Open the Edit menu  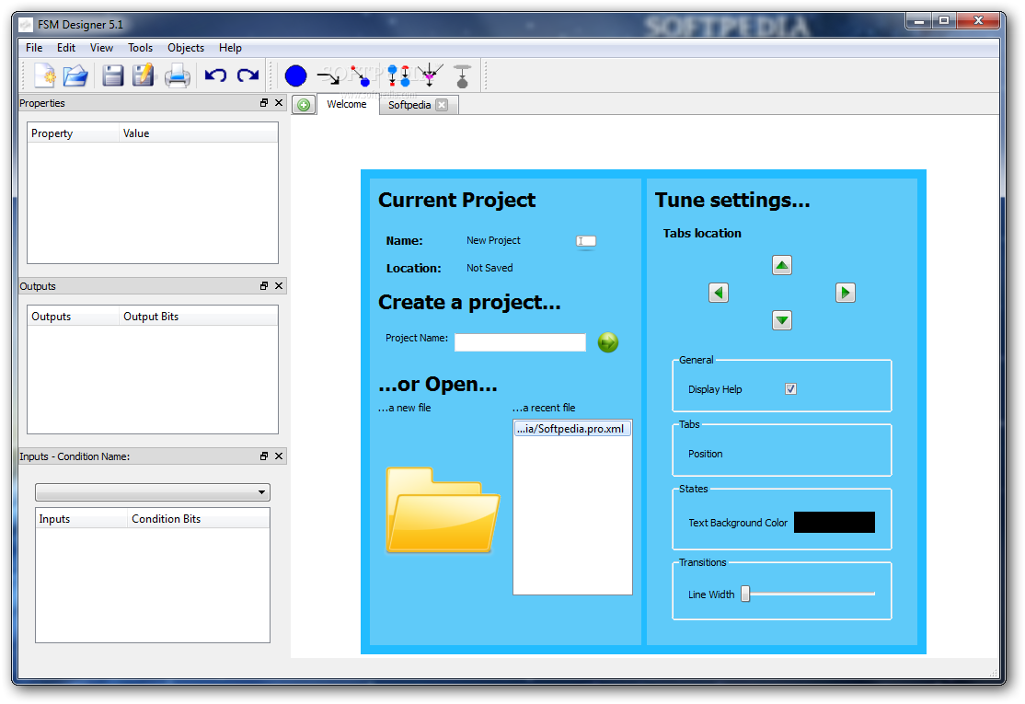(x=66, y=48)
